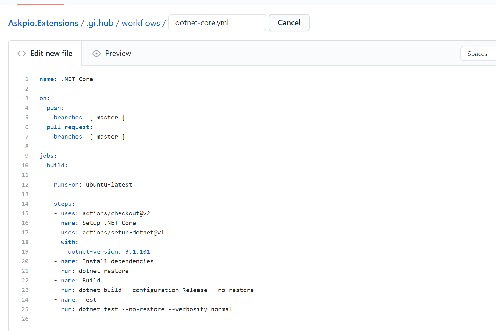Go to the workflows folder breadcrumb
Screen dimensions: 496x331
point(141,23)
